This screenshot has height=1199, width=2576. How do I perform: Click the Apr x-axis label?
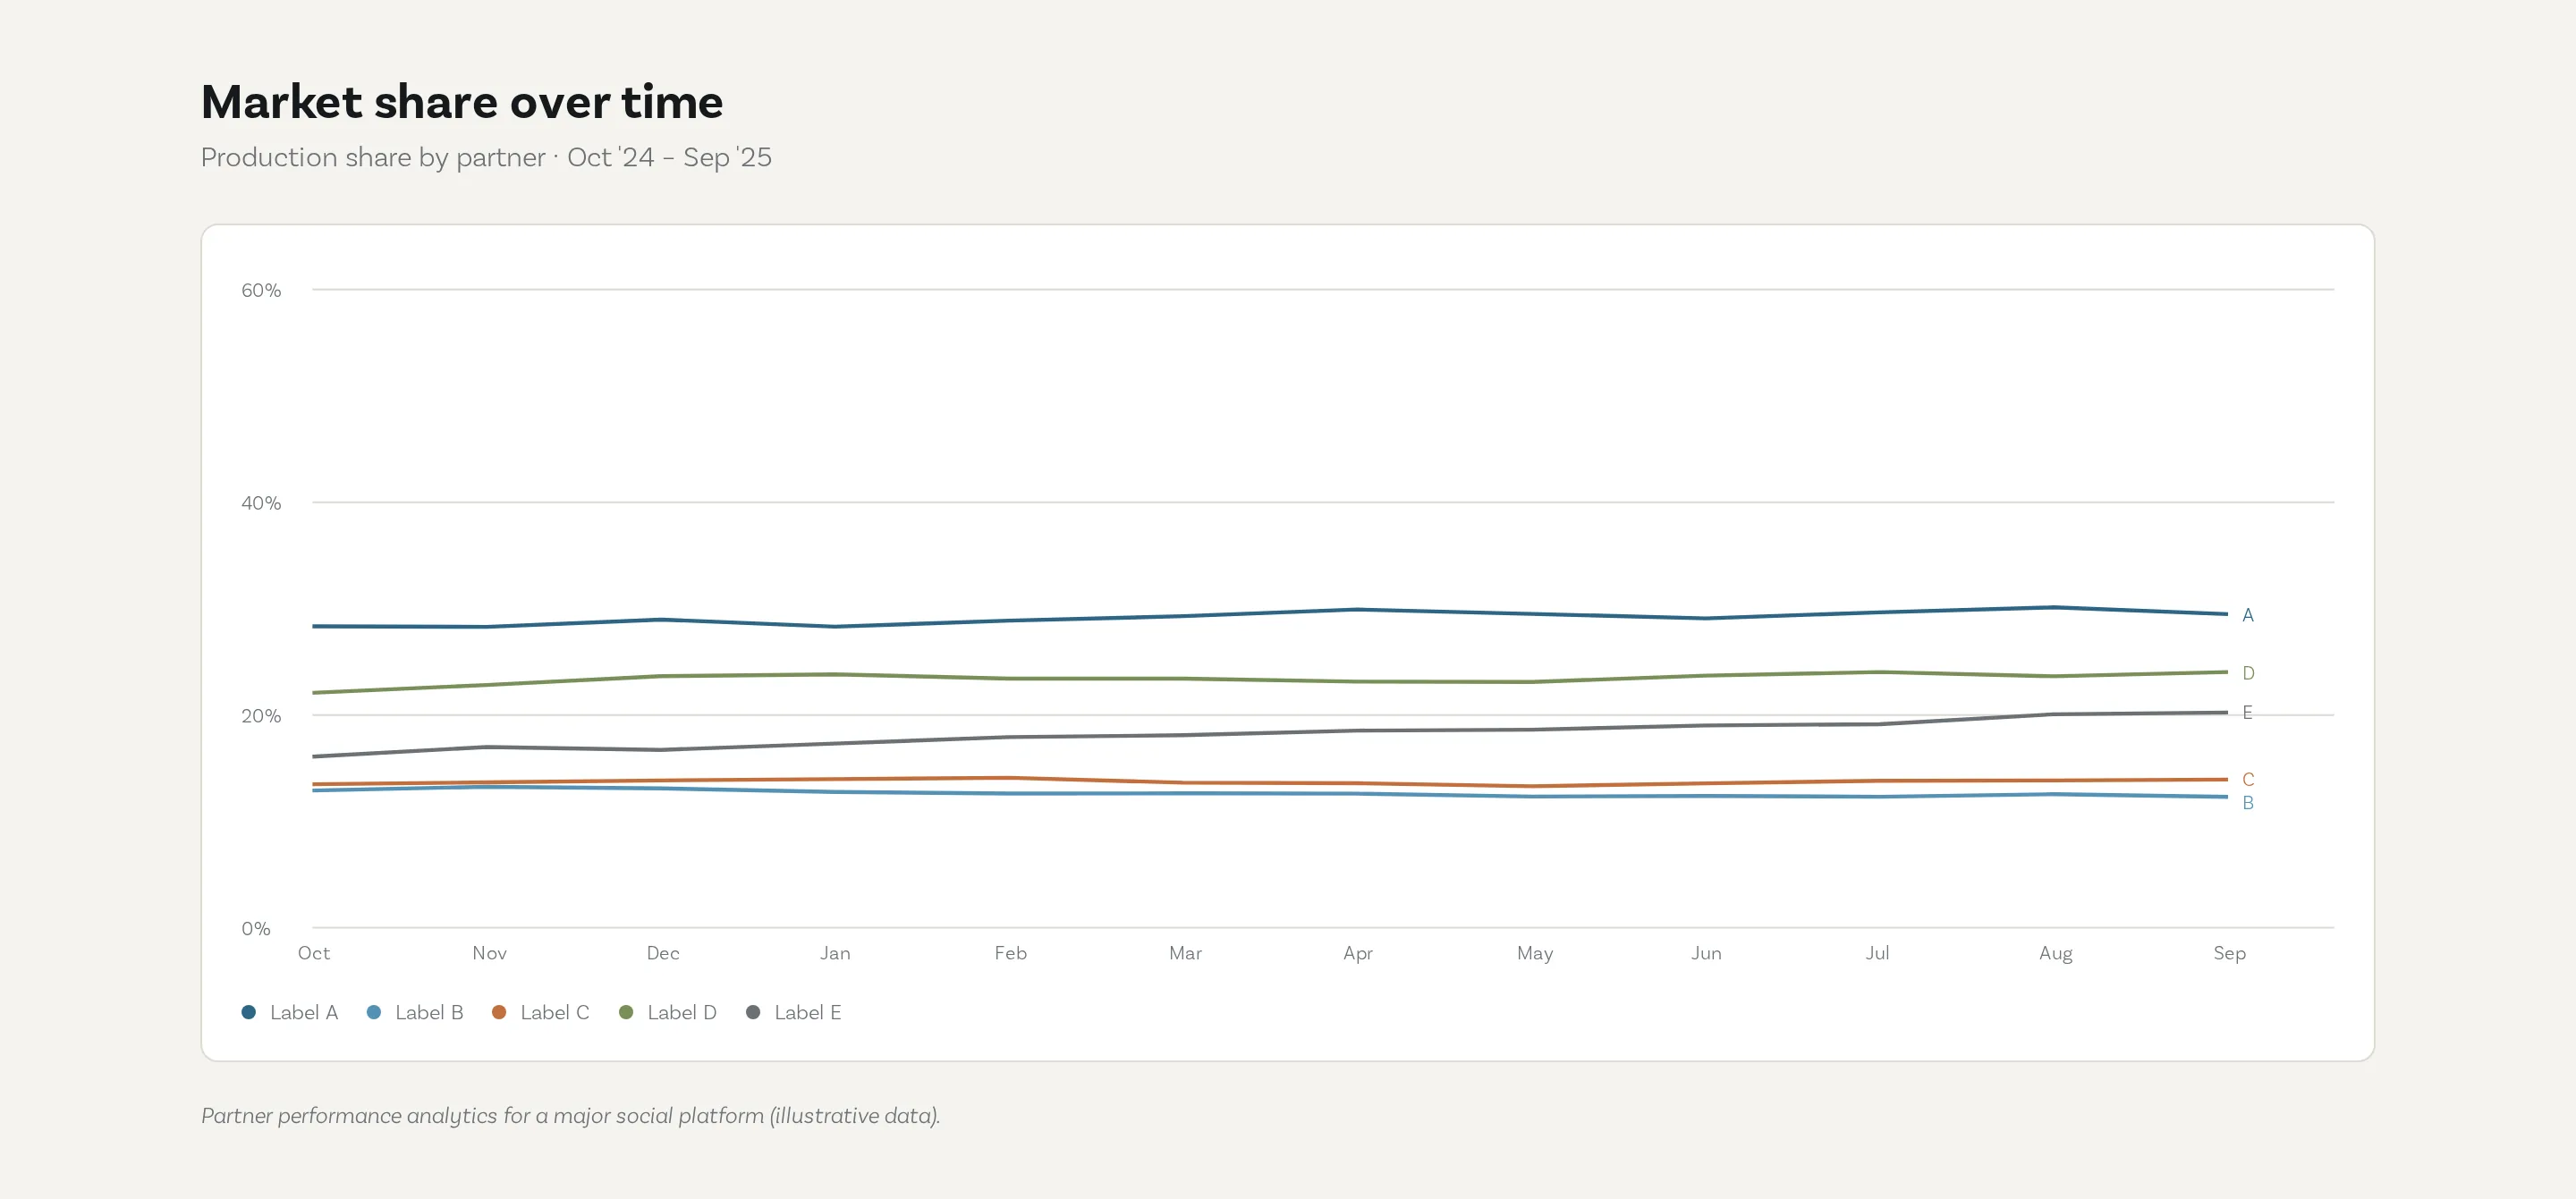point(1358,953)
